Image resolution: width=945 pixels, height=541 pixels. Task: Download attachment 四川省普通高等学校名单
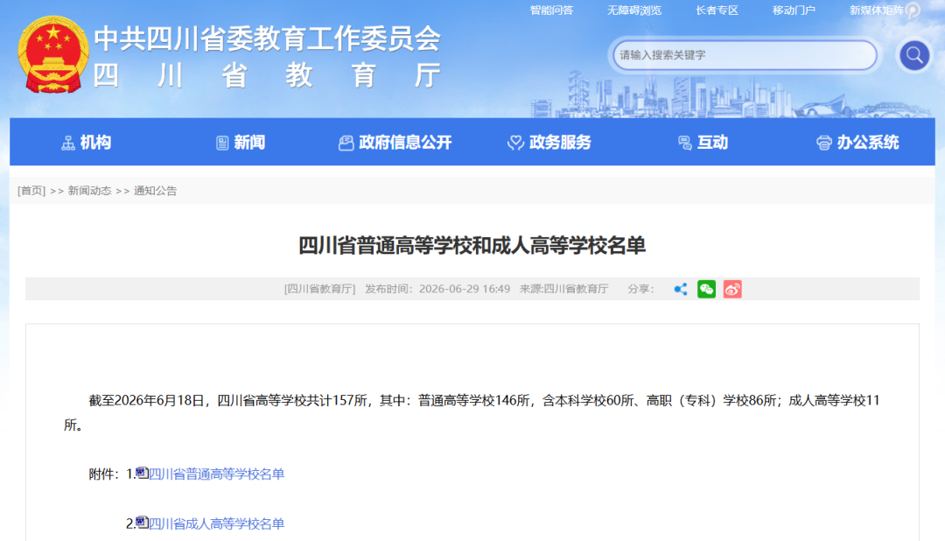tap(216, 474)
